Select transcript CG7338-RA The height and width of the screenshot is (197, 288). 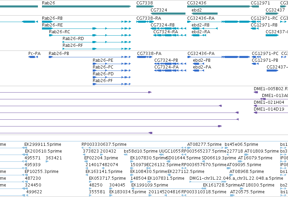(145, 22)
